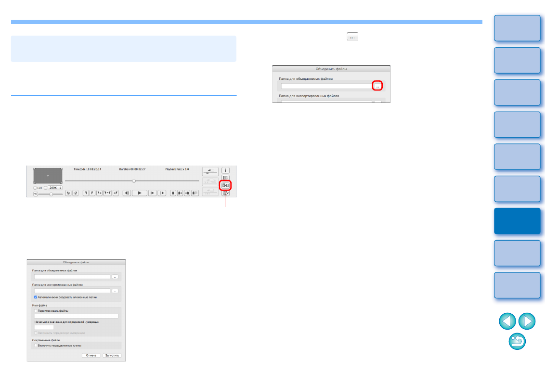Click merge folder input in upper dialog
Screen dimensions: 545x385
326,86
